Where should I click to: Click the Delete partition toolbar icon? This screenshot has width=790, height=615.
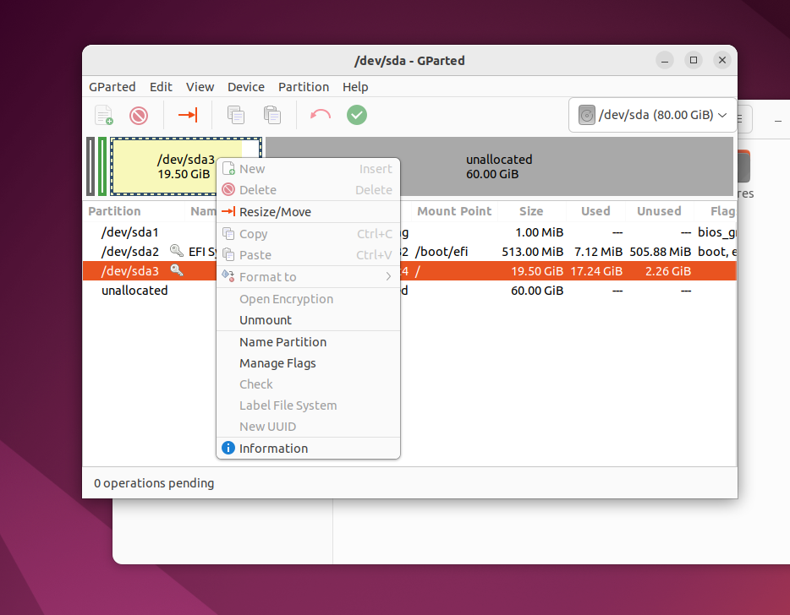click(x=139, y=115)
